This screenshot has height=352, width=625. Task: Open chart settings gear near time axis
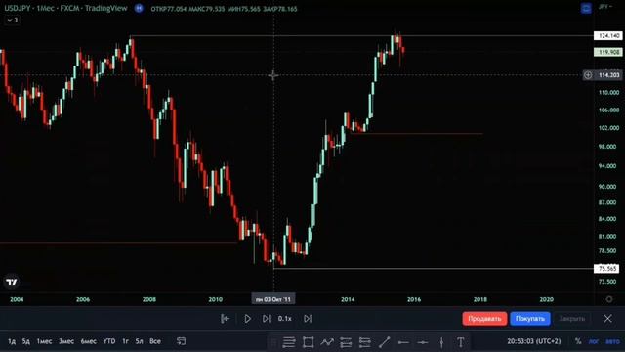click(x=609, y=299)
